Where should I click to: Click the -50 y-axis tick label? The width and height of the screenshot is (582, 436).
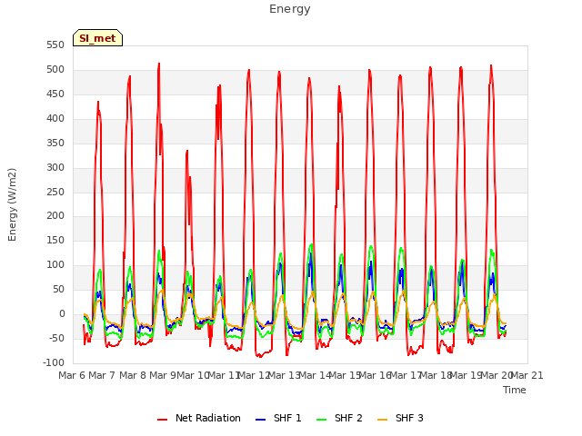[x=56, y=338]
